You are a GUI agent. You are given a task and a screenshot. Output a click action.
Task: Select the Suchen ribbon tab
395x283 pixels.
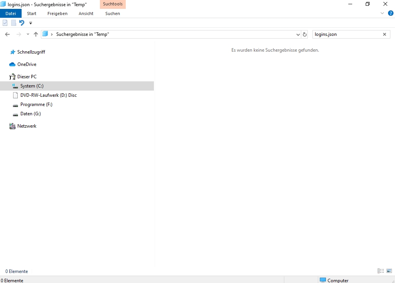click(113, 13)
